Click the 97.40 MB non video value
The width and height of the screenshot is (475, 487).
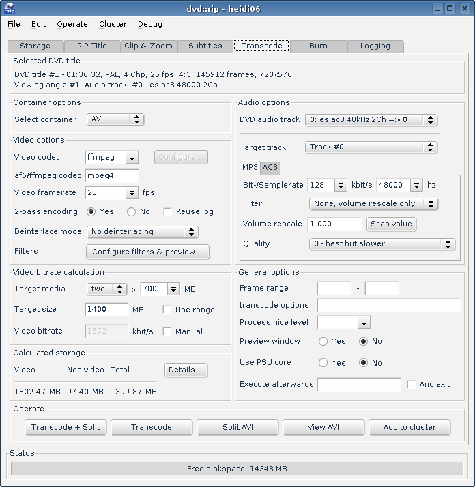[85, 392]
